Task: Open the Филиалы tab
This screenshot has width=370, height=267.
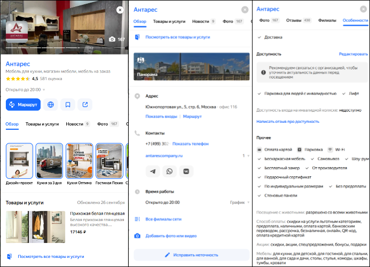Action: [327, 20]
